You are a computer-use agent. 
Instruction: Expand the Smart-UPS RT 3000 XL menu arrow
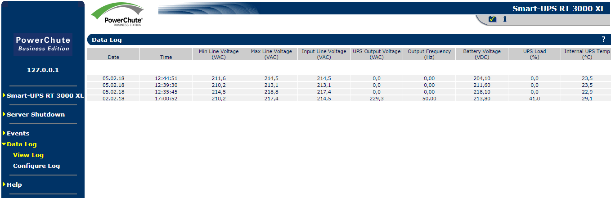click(4, 95)
